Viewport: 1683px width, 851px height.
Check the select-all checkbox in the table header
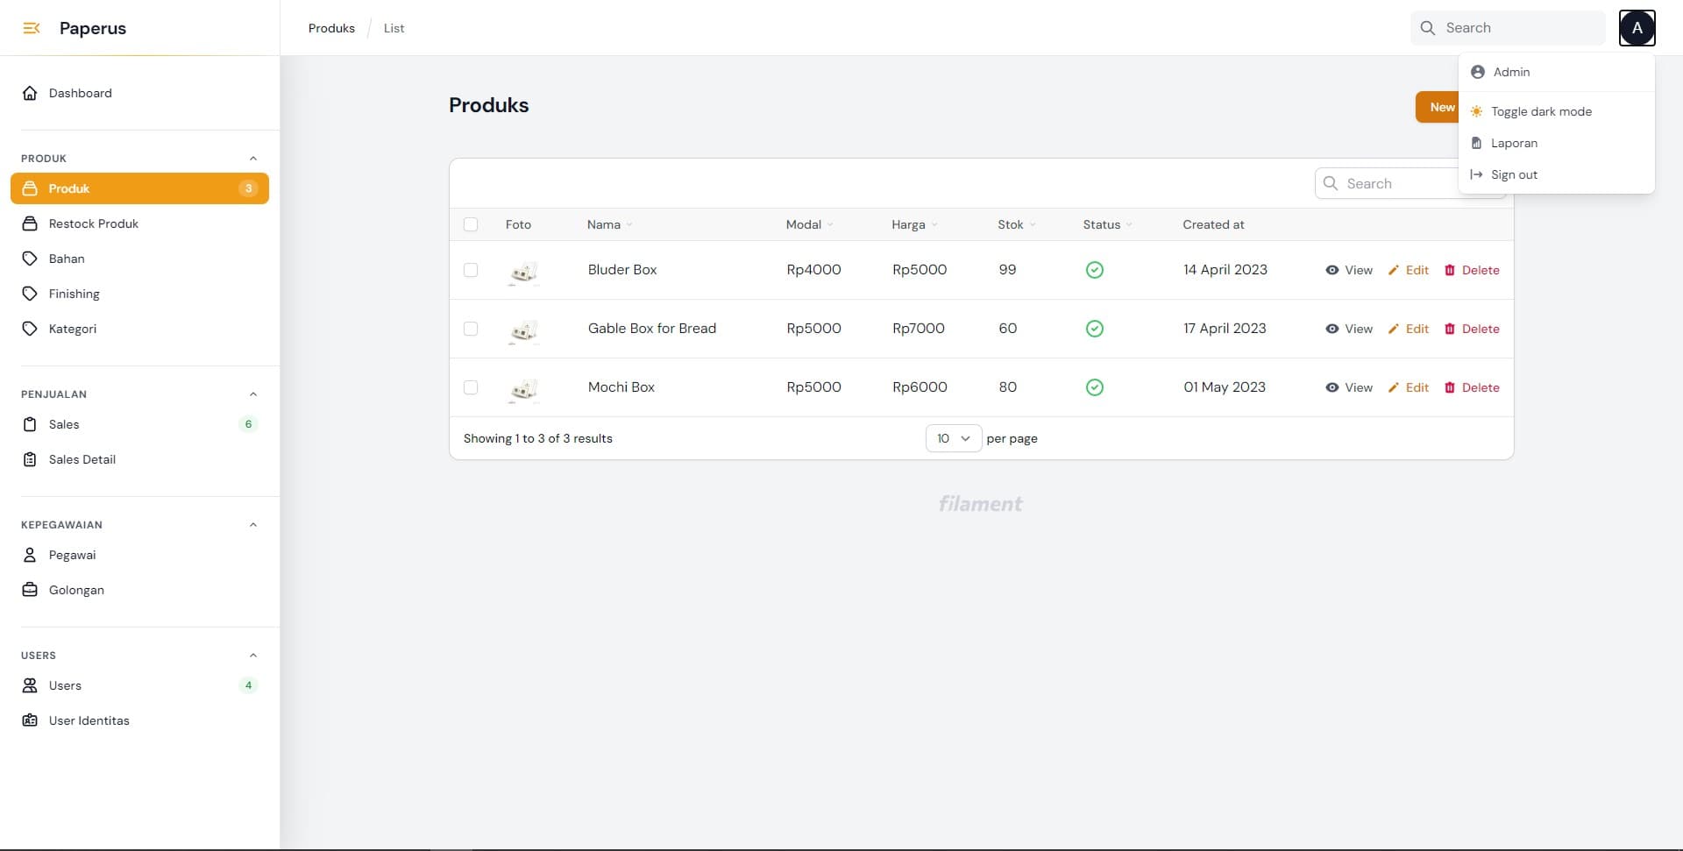[471, 224]
